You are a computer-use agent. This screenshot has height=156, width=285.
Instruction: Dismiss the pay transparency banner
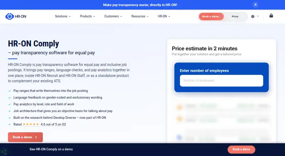pyautogui.click(x=255, y=5)
